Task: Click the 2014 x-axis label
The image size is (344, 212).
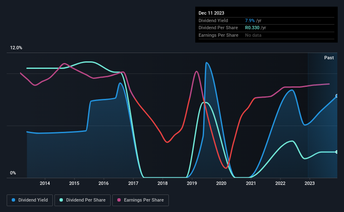Action: (x=45, y=183)
